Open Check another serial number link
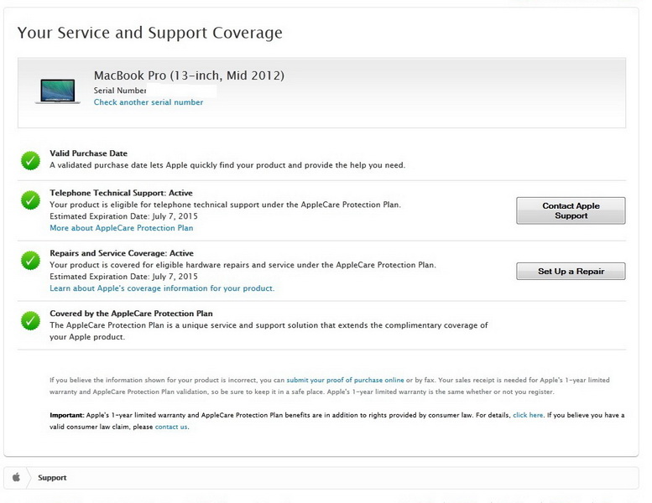The height and width of the screenshot is (503, 652). coord(148,102)
